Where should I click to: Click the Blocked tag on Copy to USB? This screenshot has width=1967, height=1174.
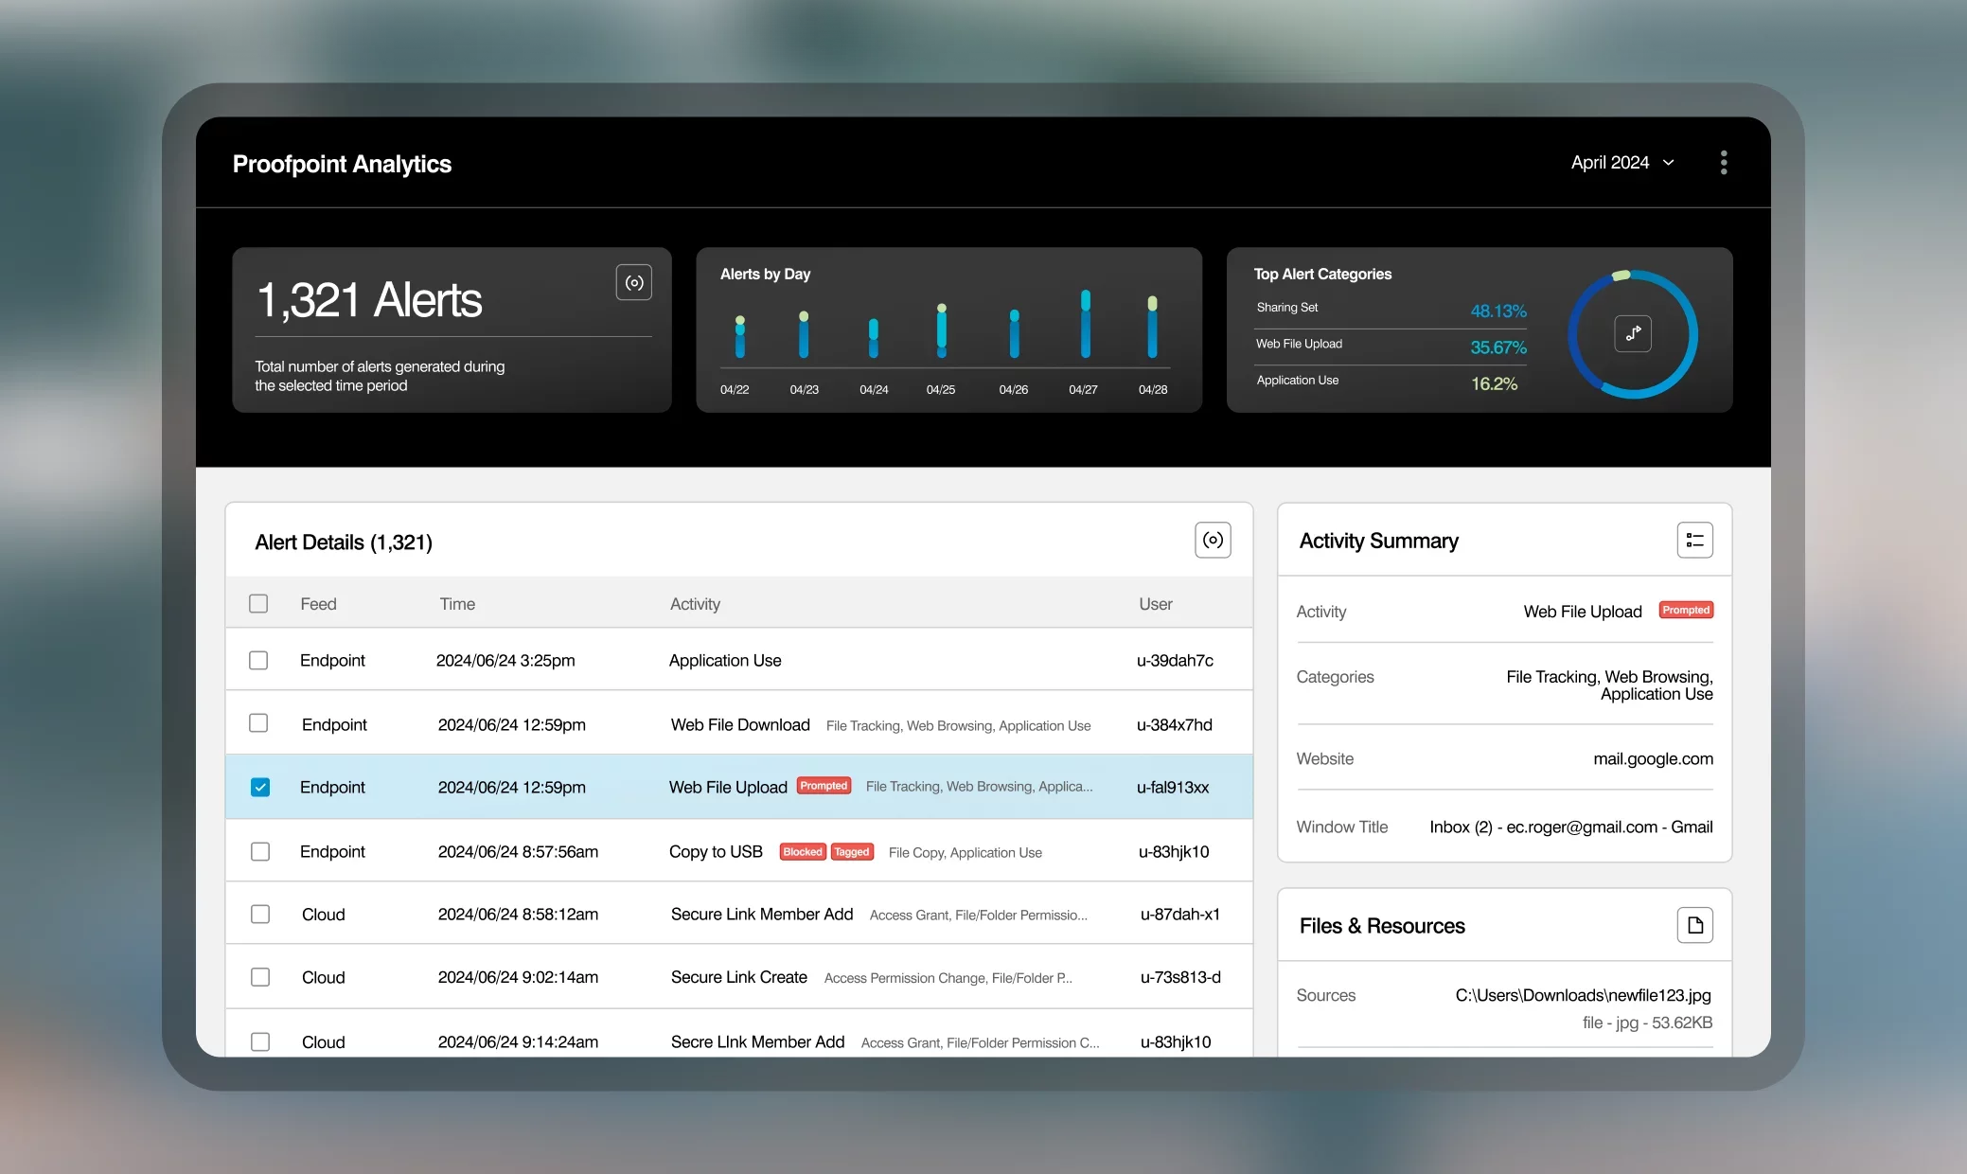click(802, 852)
